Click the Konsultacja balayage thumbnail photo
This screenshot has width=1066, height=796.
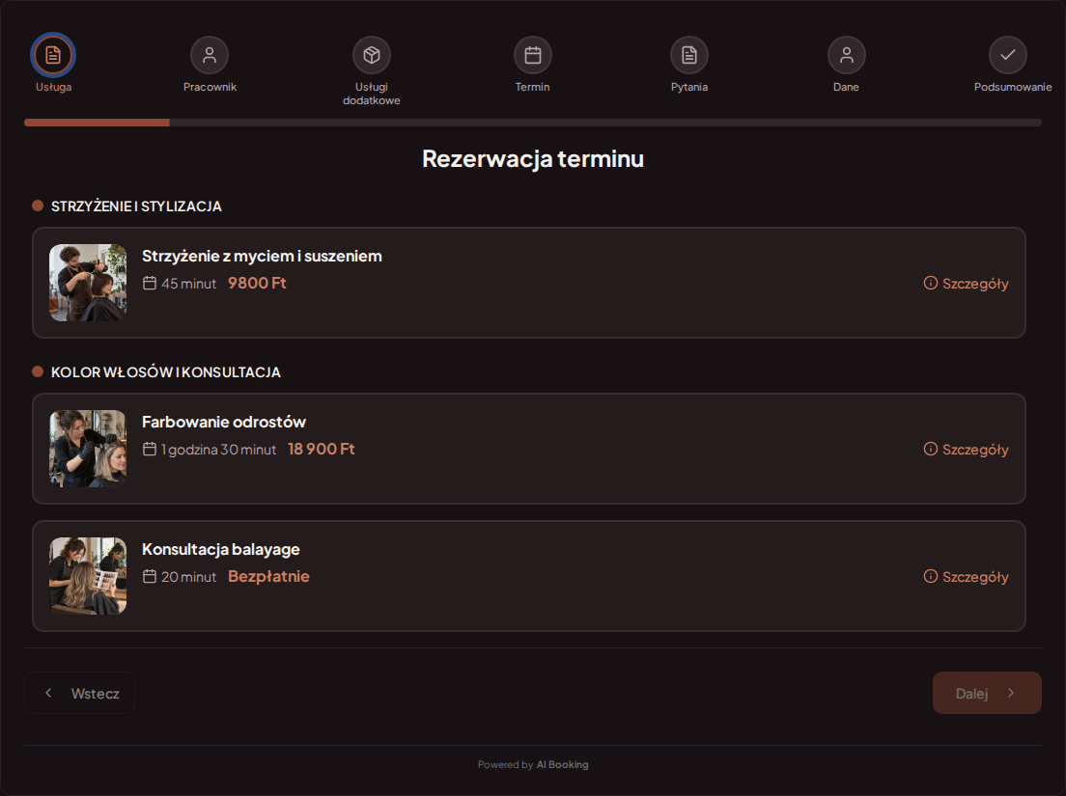[88, 576]
